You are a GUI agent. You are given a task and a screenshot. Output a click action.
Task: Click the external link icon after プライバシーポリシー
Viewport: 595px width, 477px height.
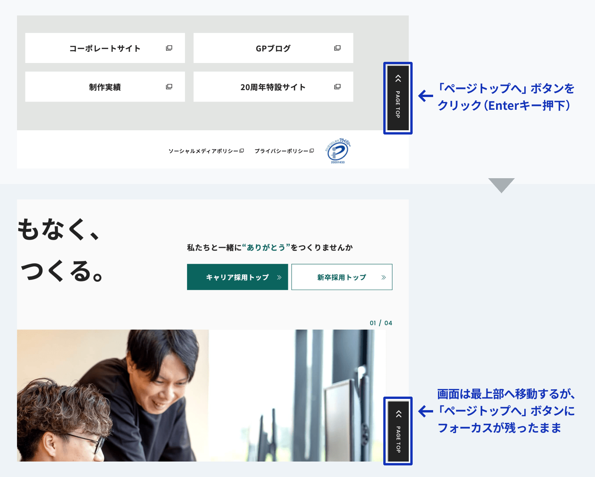312,150
